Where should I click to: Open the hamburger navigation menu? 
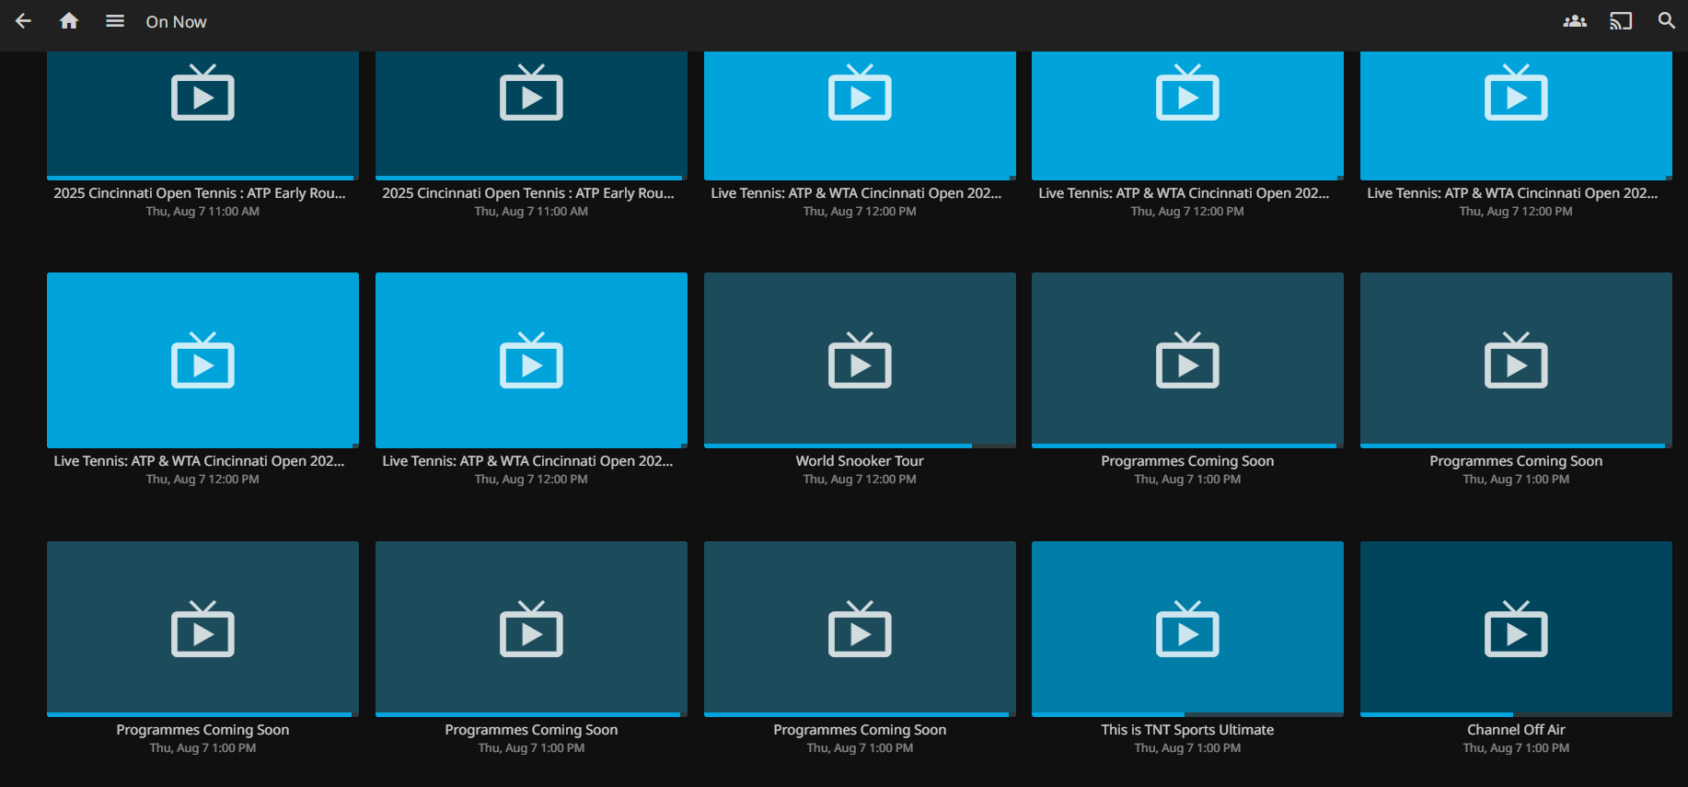coord(115,21)
